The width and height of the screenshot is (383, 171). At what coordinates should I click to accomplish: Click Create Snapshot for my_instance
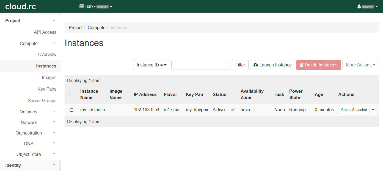[x=354, y=110]
